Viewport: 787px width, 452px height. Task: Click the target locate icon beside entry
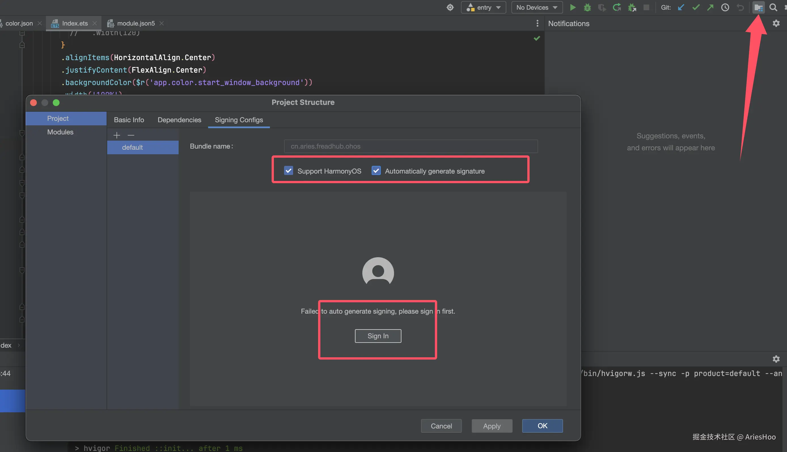[x=450, y=7]
